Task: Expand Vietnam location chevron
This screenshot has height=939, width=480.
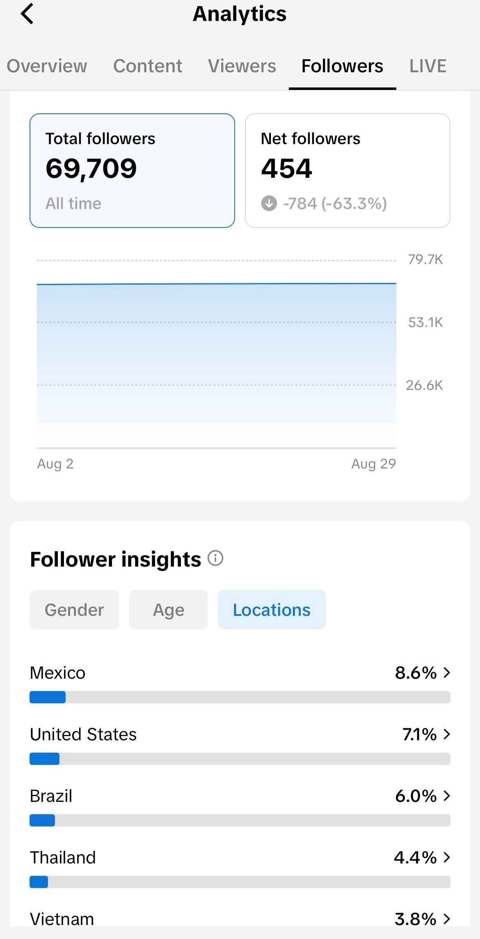Action: [447, 919]
